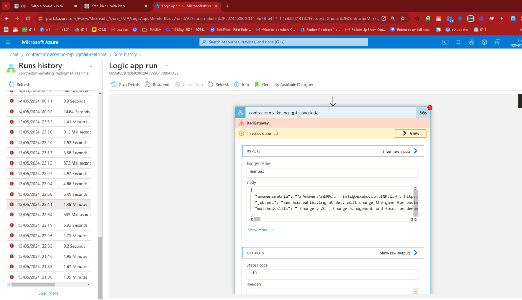The image size is (522, 300).
Task: Refresh the Runs history list
Action: pos(19,85)
